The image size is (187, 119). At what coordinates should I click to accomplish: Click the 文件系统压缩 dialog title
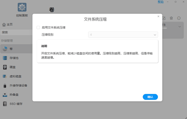(95, 19)
